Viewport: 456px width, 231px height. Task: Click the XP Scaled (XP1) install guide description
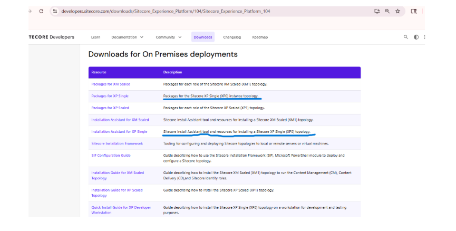click(x=219, y=190)
